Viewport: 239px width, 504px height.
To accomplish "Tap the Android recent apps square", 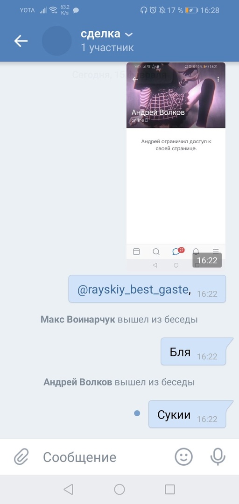I will [x=170, y=489].
